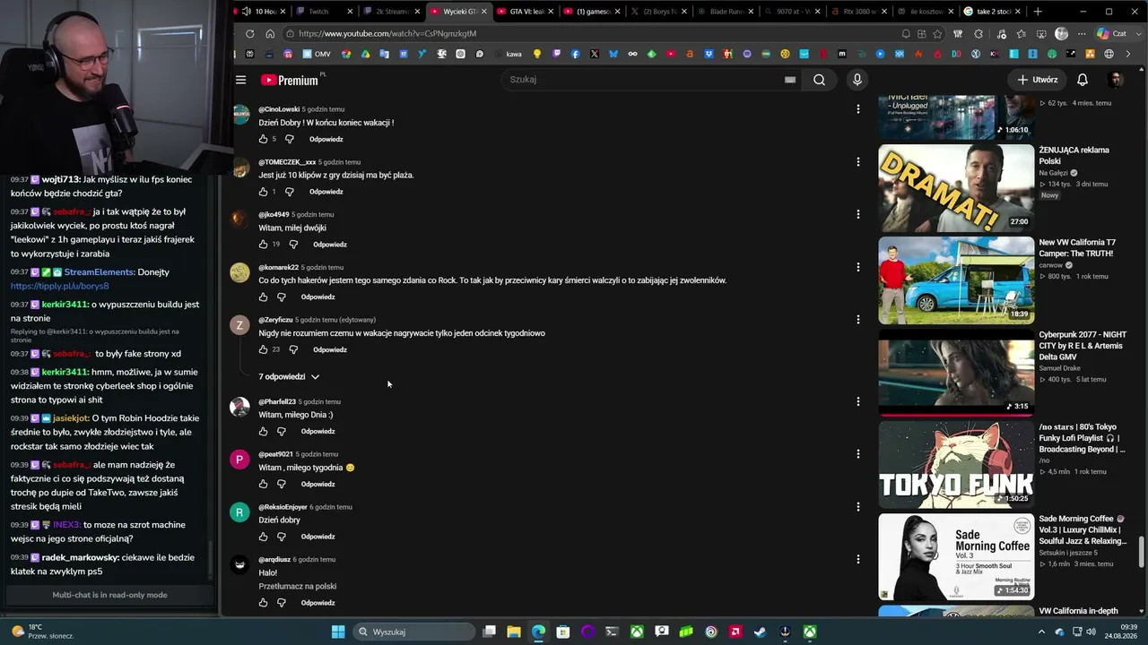1148x645 pixels.
Task: Click the browser address bar URL
Action: [387, 34]
